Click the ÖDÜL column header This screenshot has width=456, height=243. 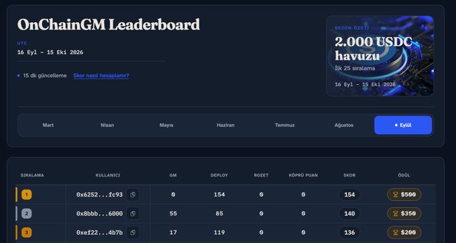(404, 175)
